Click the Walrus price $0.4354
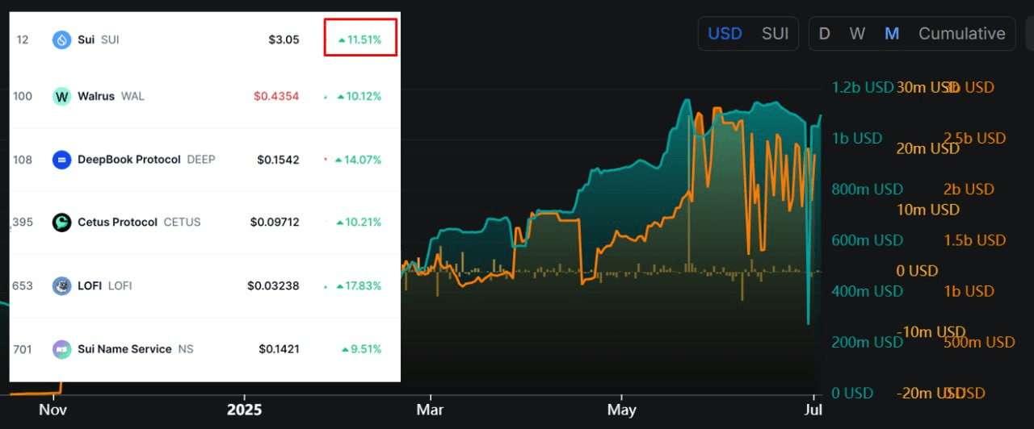 (x=276, y=97)
